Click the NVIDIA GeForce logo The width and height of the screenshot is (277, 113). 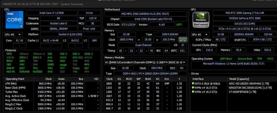201,20
